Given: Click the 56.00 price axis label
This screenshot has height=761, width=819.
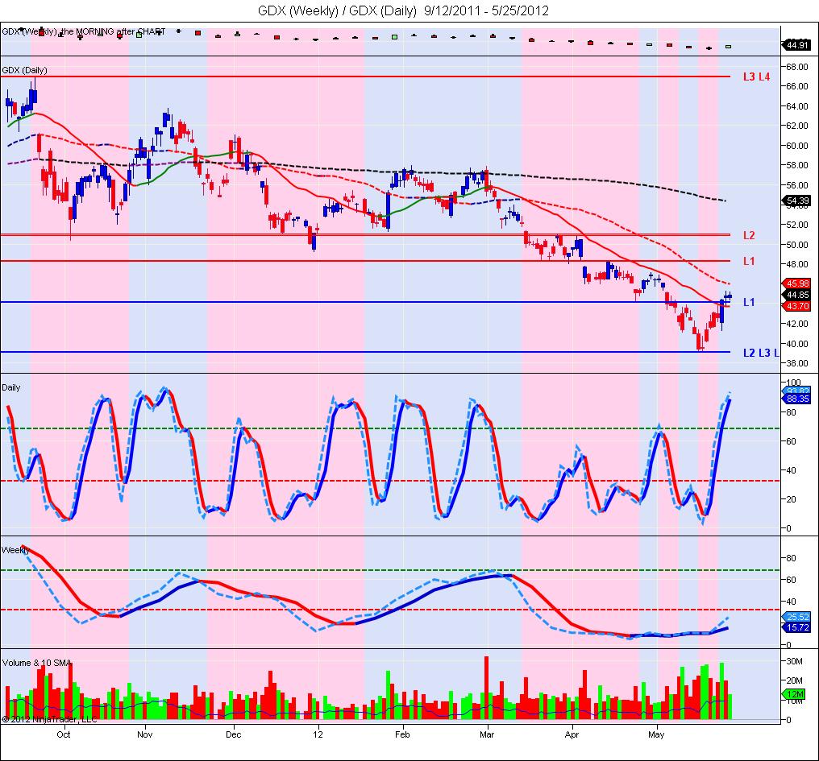Looking at the screenshot, I should 797,185.
